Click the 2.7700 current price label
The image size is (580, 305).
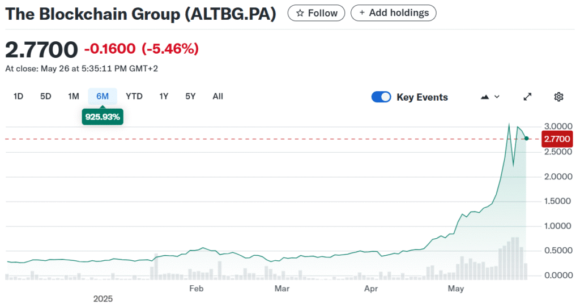pos(557,139)
